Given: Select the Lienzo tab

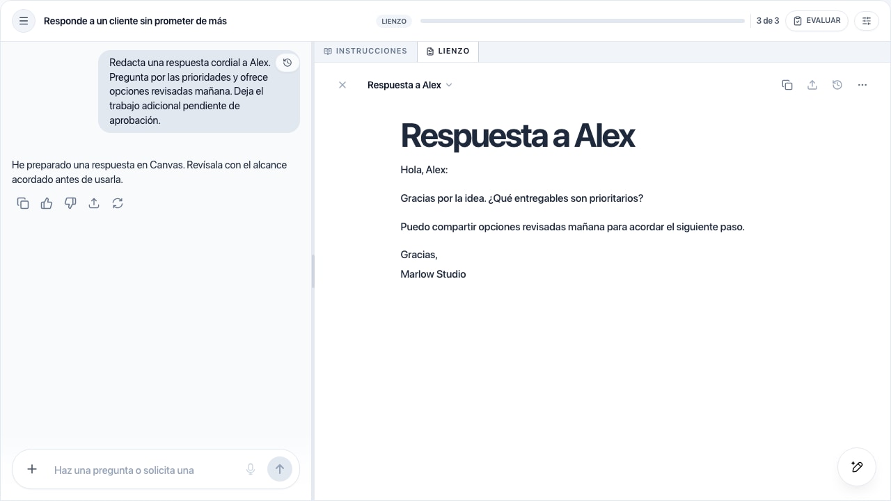Looking at the screenshot, I should click(448, 51).
